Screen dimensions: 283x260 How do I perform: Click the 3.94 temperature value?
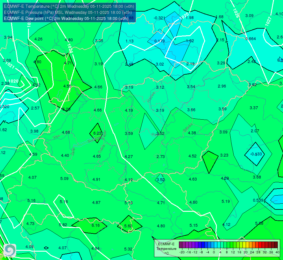tap(8, 37)
